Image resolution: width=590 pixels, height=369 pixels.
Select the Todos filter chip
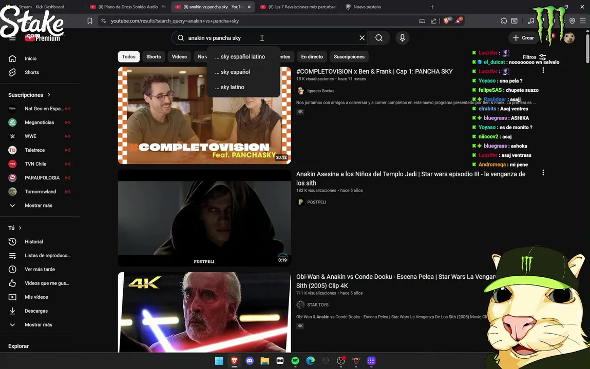(129, 57)
